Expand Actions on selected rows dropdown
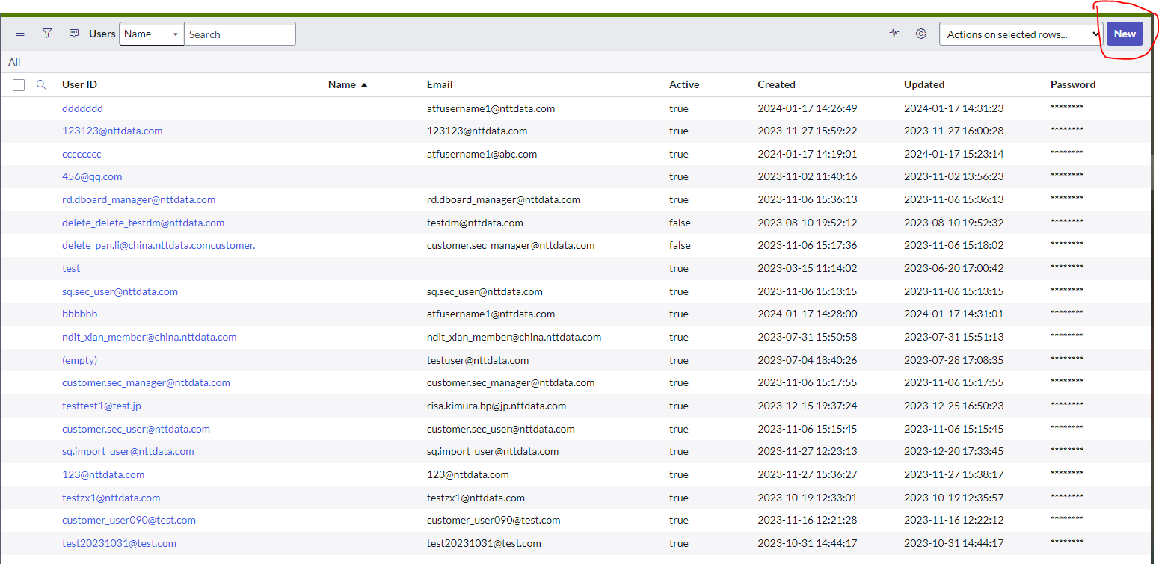The height and width of the screenshot is (564, 1159). (x=1021, y=34)
